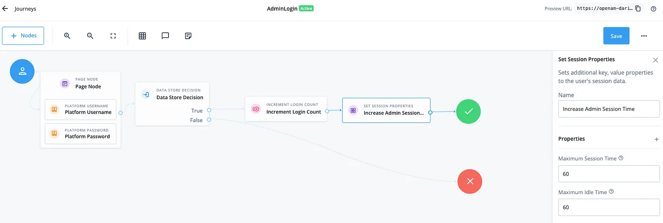Screen dimensions: 663x223
Task: Show Maximum Idle Time help tooltip
Action: 611,192
